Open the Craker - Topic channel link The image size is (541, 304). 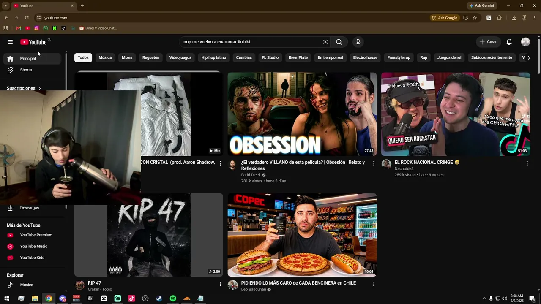(100, 290)
